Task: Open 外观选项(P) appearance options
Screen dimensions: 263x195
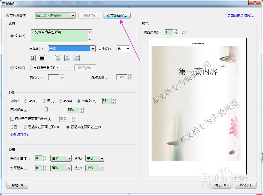Action: tap(20, 134)
